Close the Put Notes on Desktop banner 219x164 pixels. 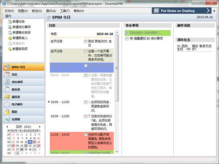[214, 11]
